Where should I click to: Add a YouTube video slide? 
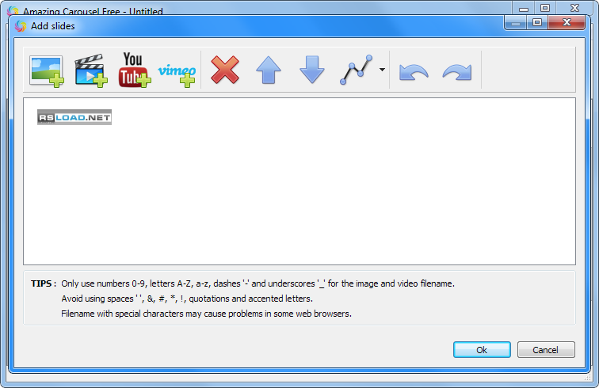[134, 70]
